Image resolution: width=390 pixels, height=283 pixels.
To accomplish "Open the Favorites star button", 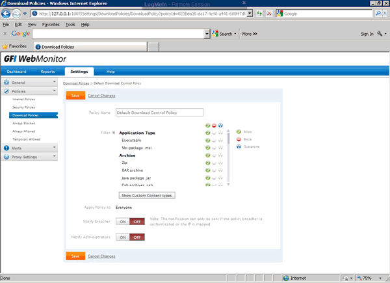I will pyautogui.click(x=14, y=46).
